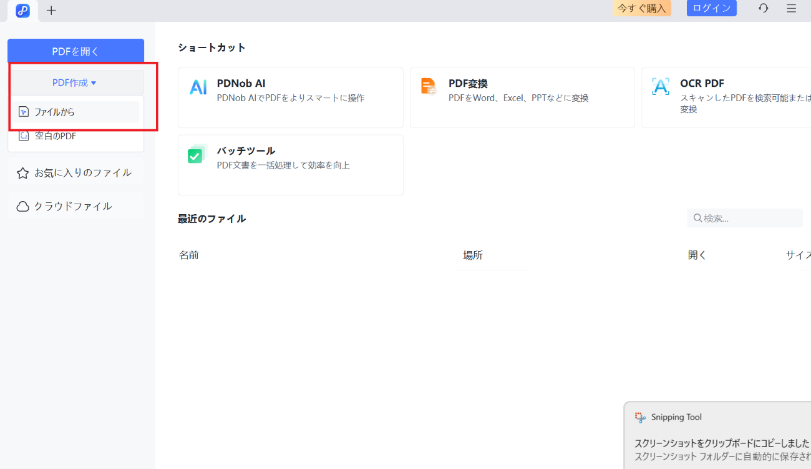Click the PDFを開く button
Viewport: 811px width, 469px height.
click(75, 51)
